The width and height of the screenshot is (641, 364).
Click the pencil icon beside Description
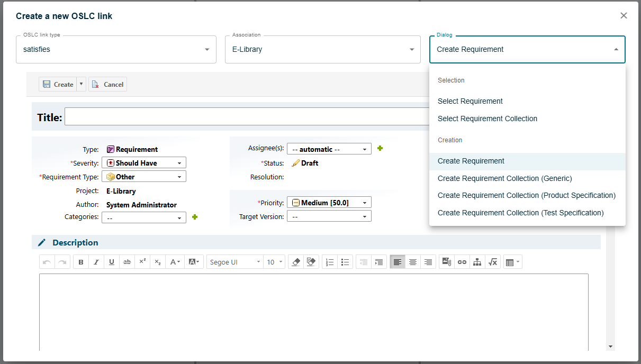pyautogui.click(x=42, y=242)
